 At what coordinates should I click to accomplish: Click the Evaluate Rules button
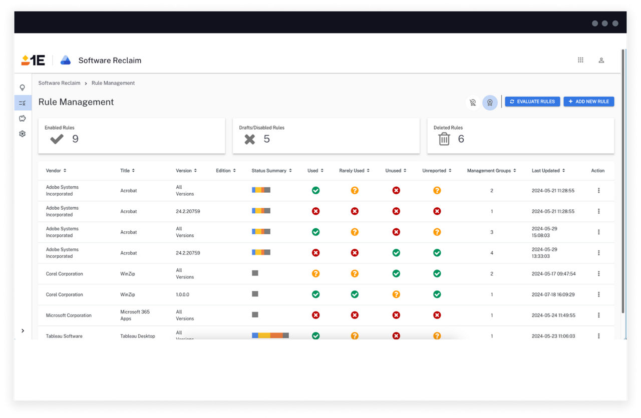pos(532,102)
